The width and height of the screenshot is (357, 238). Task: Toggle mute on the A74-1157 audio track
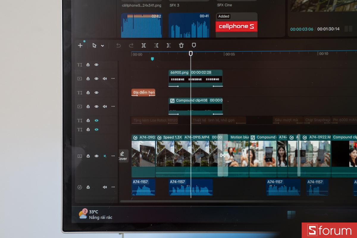105,187
